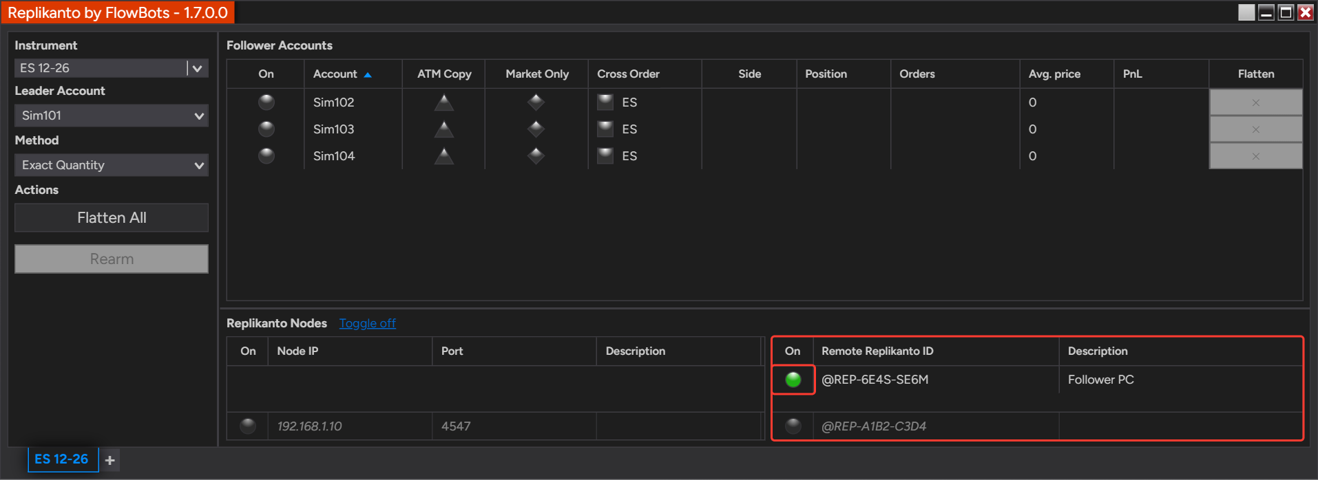The image size is (1318, 480).
Task: Click the Flatten X button for Sim103
Action: point(1256,129)
